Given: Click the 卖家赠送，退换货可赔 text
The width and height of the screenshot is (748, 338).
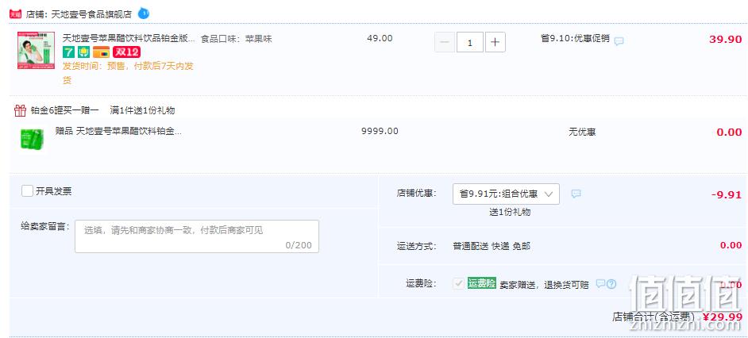Looking at the screenshot, I should [544, 285].
